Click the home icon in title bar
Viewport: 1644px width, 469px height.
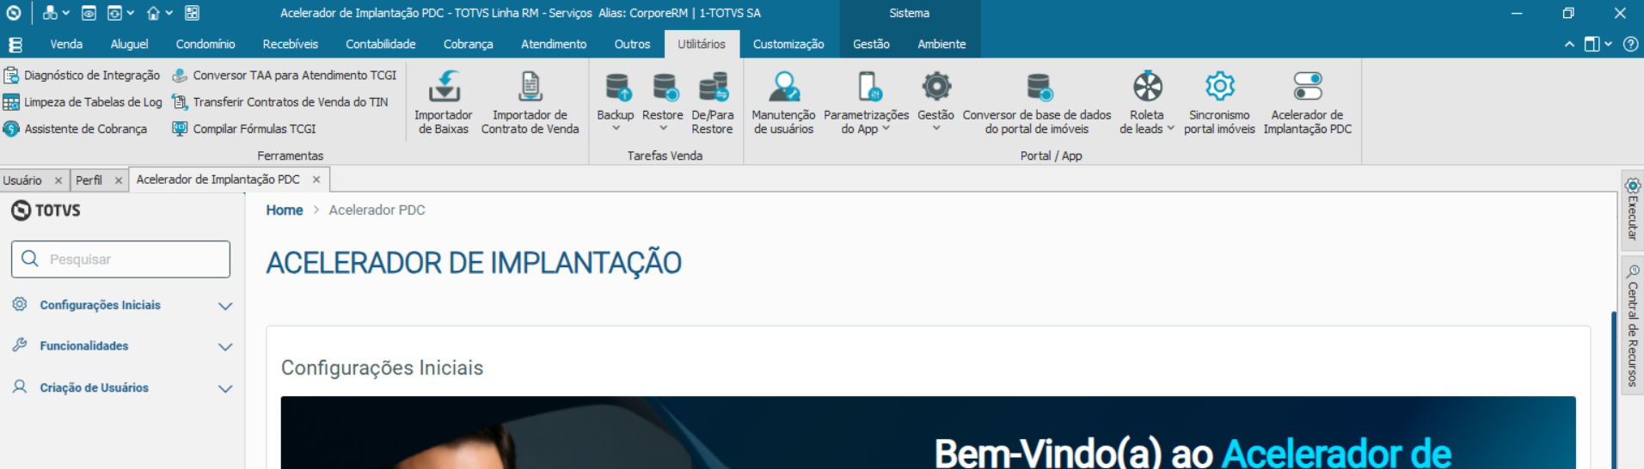click(153, 13)
